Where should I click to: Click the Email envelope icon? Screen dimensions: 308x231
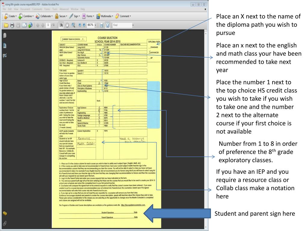24,25
